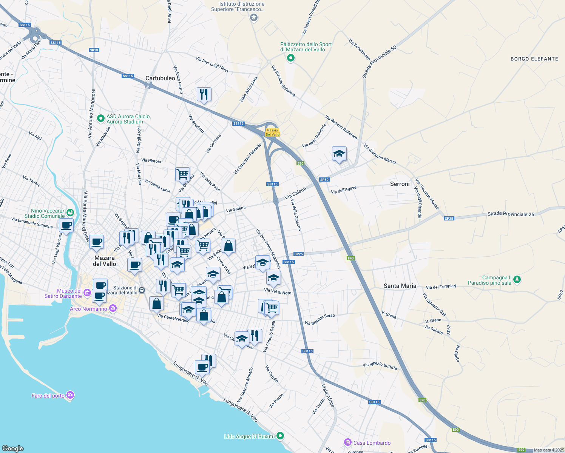Select the Serroni locality label
The width and height of the screenshot is (565, 453).
pyautogui.click(x=400, y=184)
